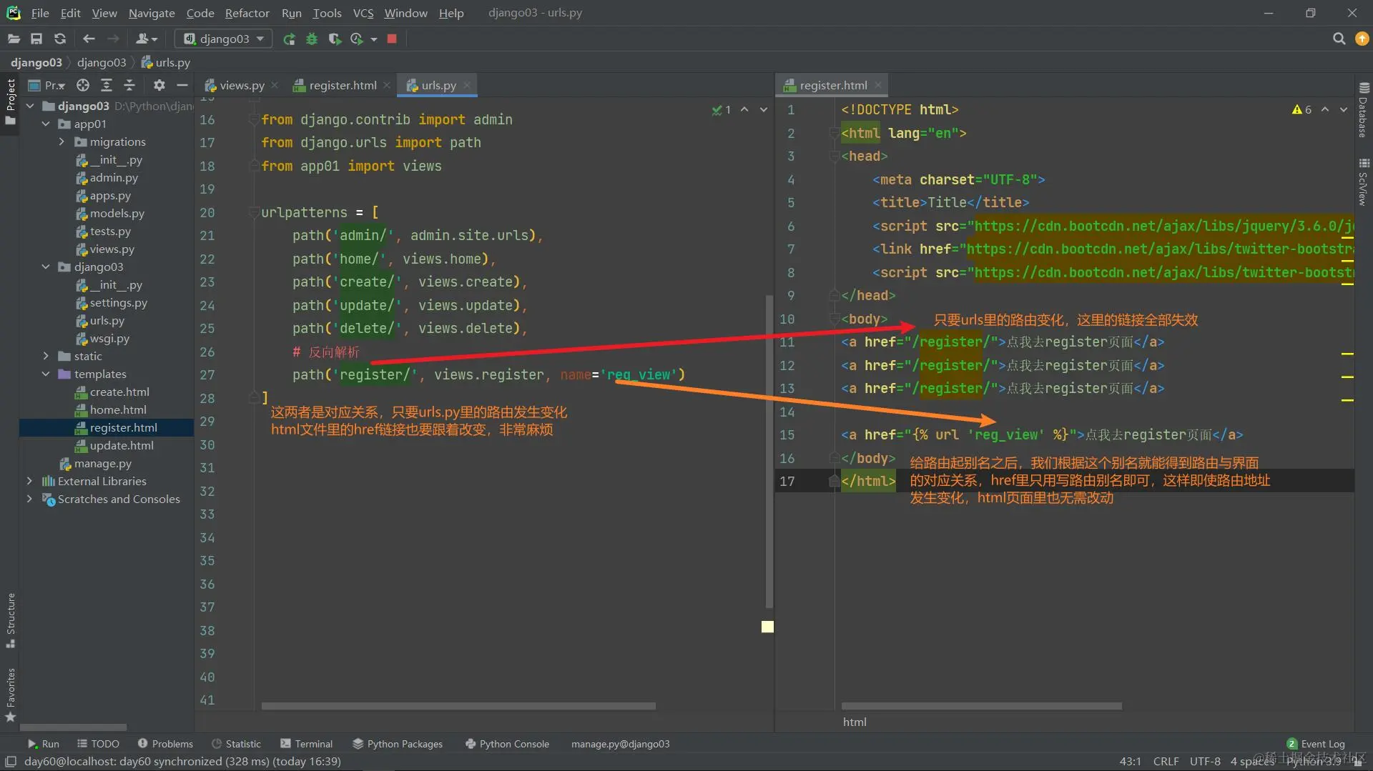Open the Python Console button
The image size is (1373, 771).
point(507,744)
